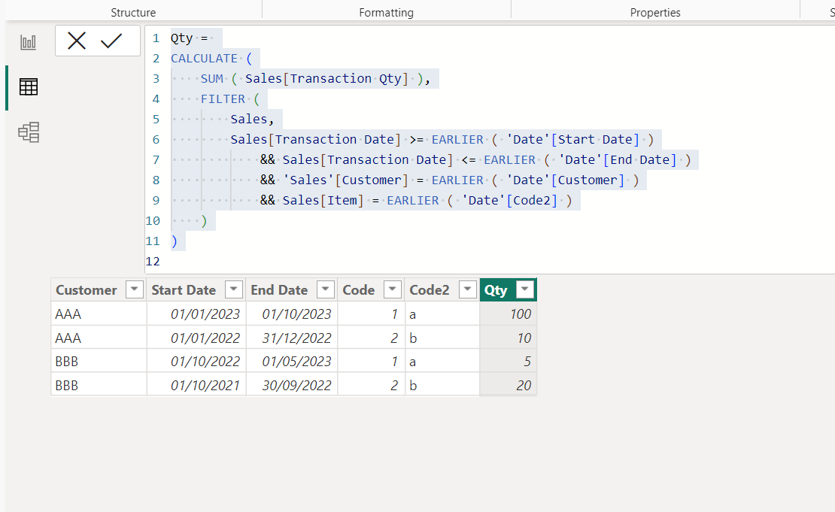Click SUM function in formula line 3
This screenshot has width=835, height=512.
(212, 79)
